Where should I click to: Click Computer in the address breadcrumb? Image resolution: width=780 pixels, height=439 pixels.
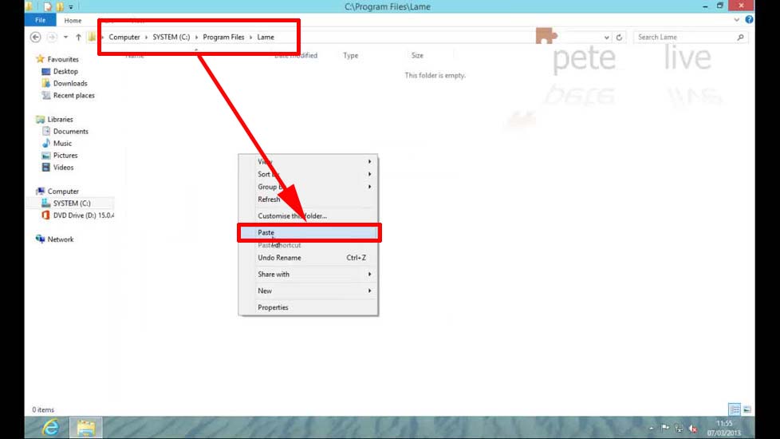coord(124,37)
